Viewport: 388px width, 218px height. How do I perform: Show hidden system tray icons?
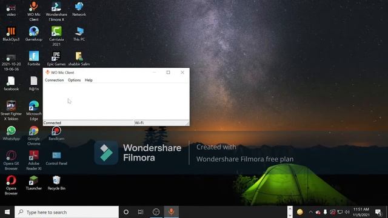tap(310, 212)
